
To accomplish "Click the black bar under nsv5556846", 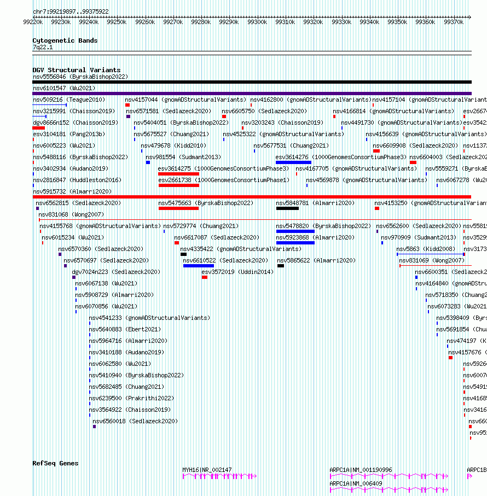I will (252, 82).
